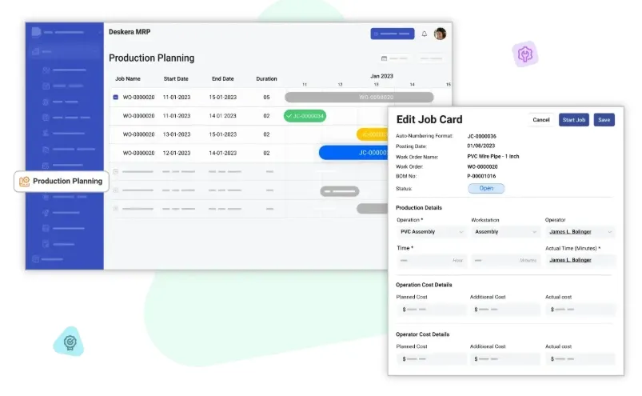
Task: Open the Operator dropdown showing James L. Bolinger
Action: click(x=580, y=232)
